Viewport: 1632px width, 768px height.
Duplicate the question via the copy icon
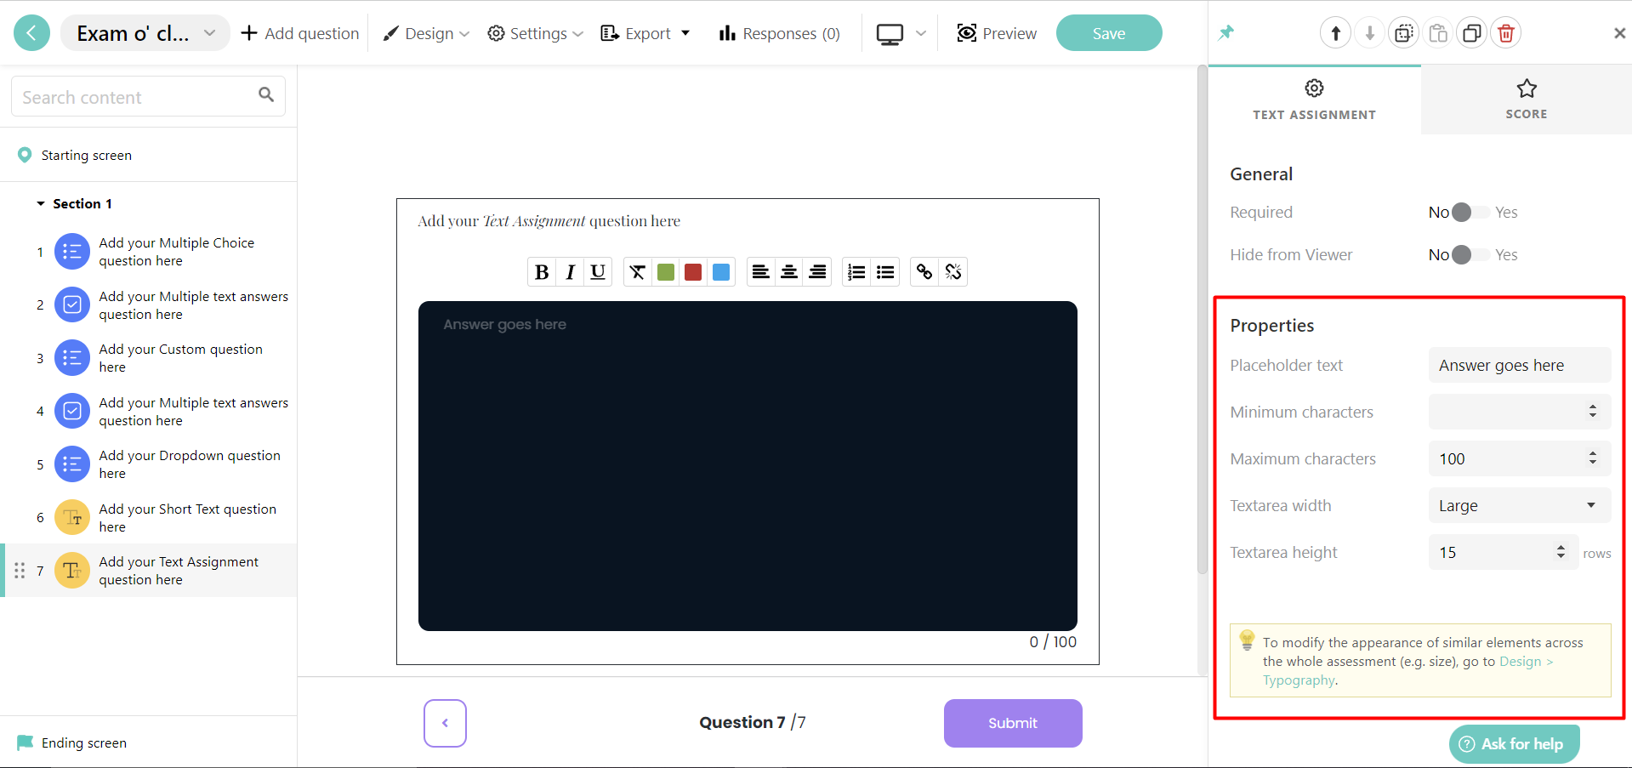tap(1472, 32)
